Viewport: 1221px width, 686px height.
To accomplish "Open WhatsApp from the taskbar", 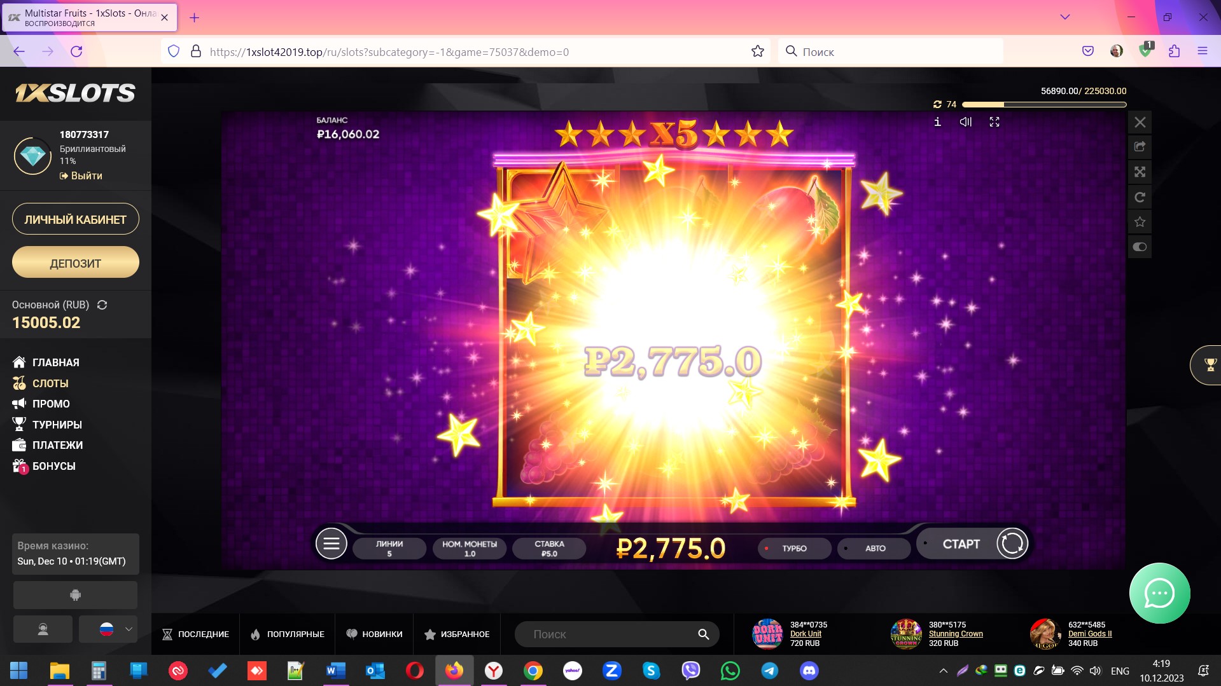I will (730, 670).
